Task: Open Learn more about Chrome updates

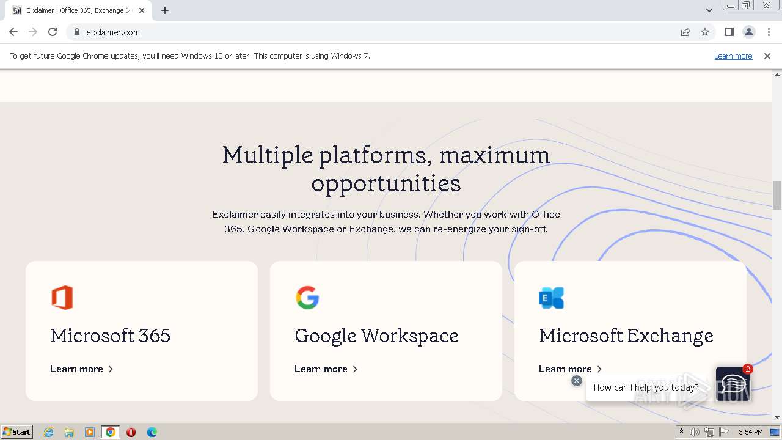Action: click(733, 56)
